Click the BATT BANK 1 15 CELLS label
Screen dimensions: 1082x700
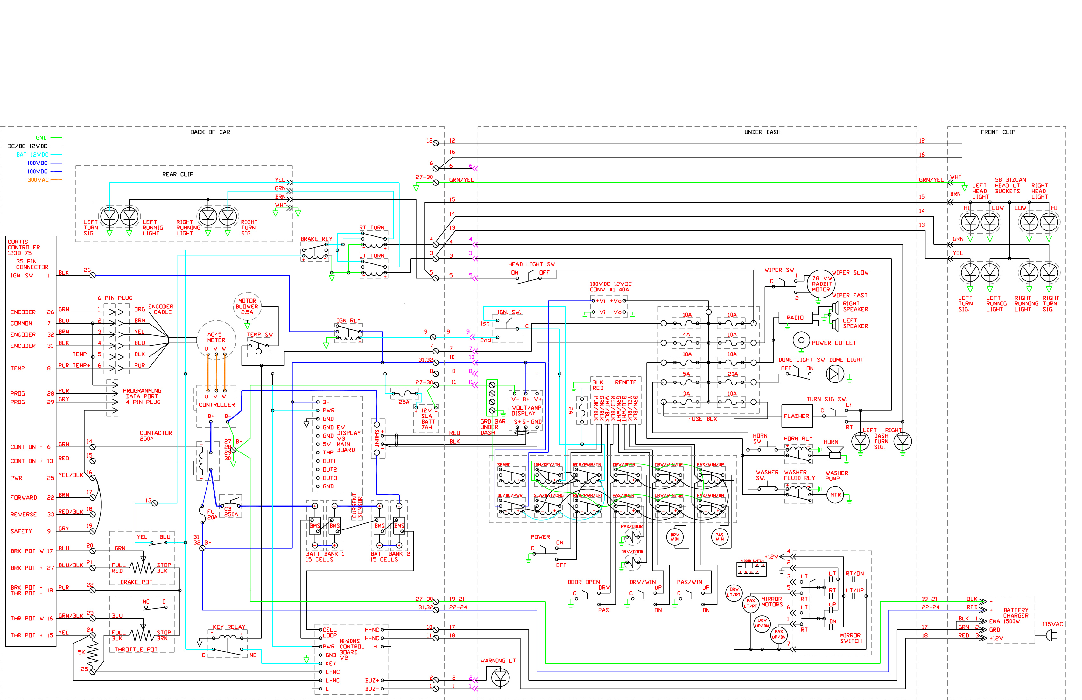(x=325, y=557)
